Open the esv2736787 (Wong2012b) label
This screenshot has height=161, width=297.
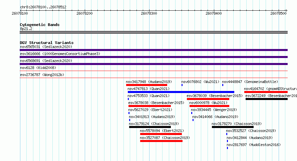(x=42, y=75)
